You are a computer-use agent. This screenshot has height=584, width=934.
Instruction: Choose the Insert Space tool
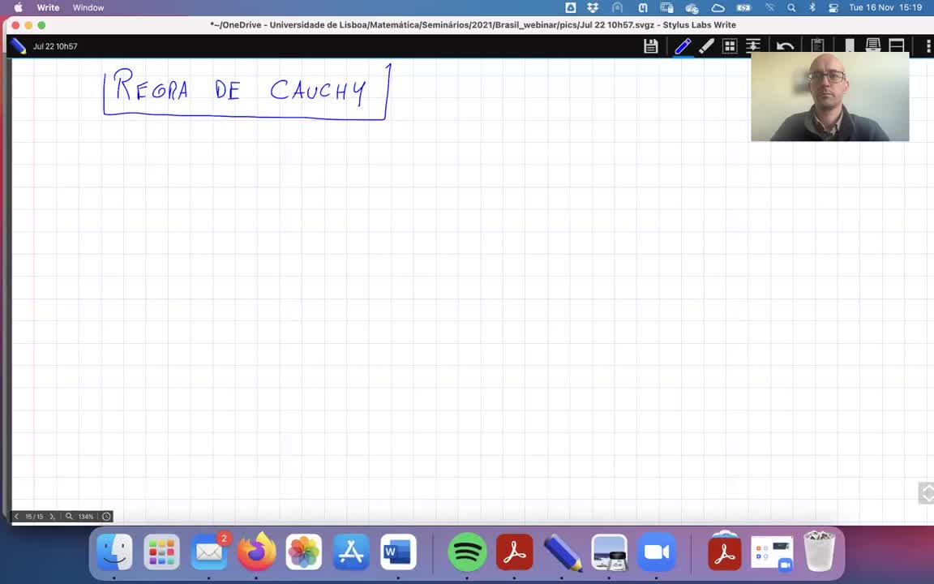coord(753,46)
